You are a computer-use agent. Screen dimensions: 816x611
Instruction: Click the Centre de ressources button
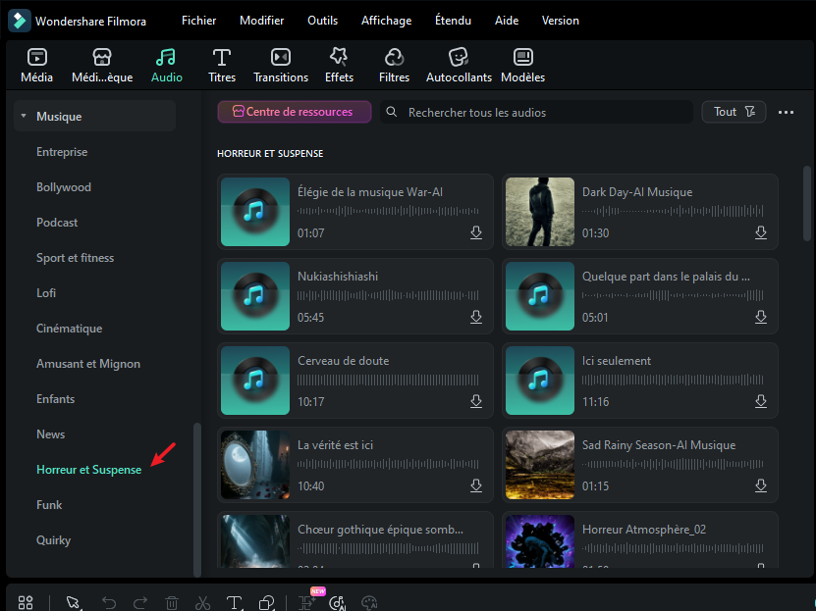coord(294,112)
